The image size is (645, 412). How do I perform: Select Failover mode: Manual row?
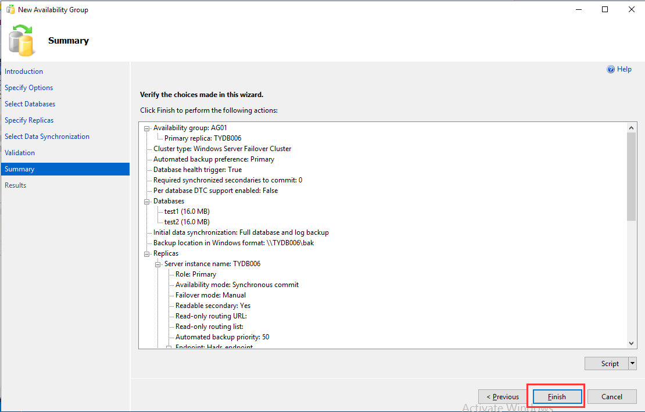point(210,295)
